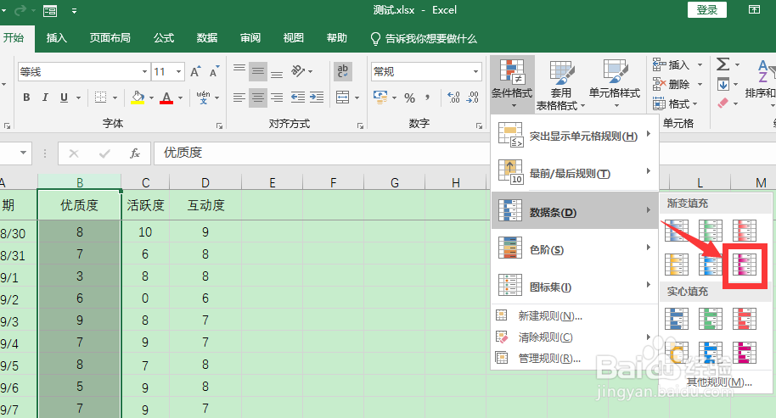Open 清除规则(C) submenu
Image resolution: width=776 pixels, height=418 pixels.
(575, 337)
